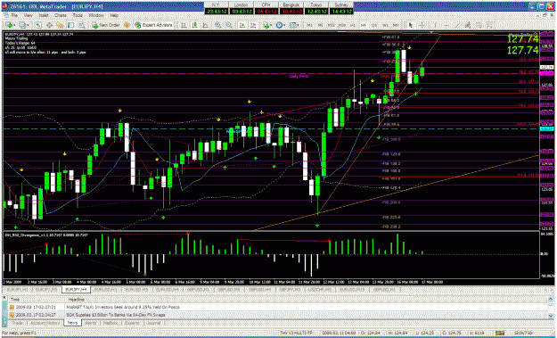Select the Fibonacci retracement tool

click(479, 25)
